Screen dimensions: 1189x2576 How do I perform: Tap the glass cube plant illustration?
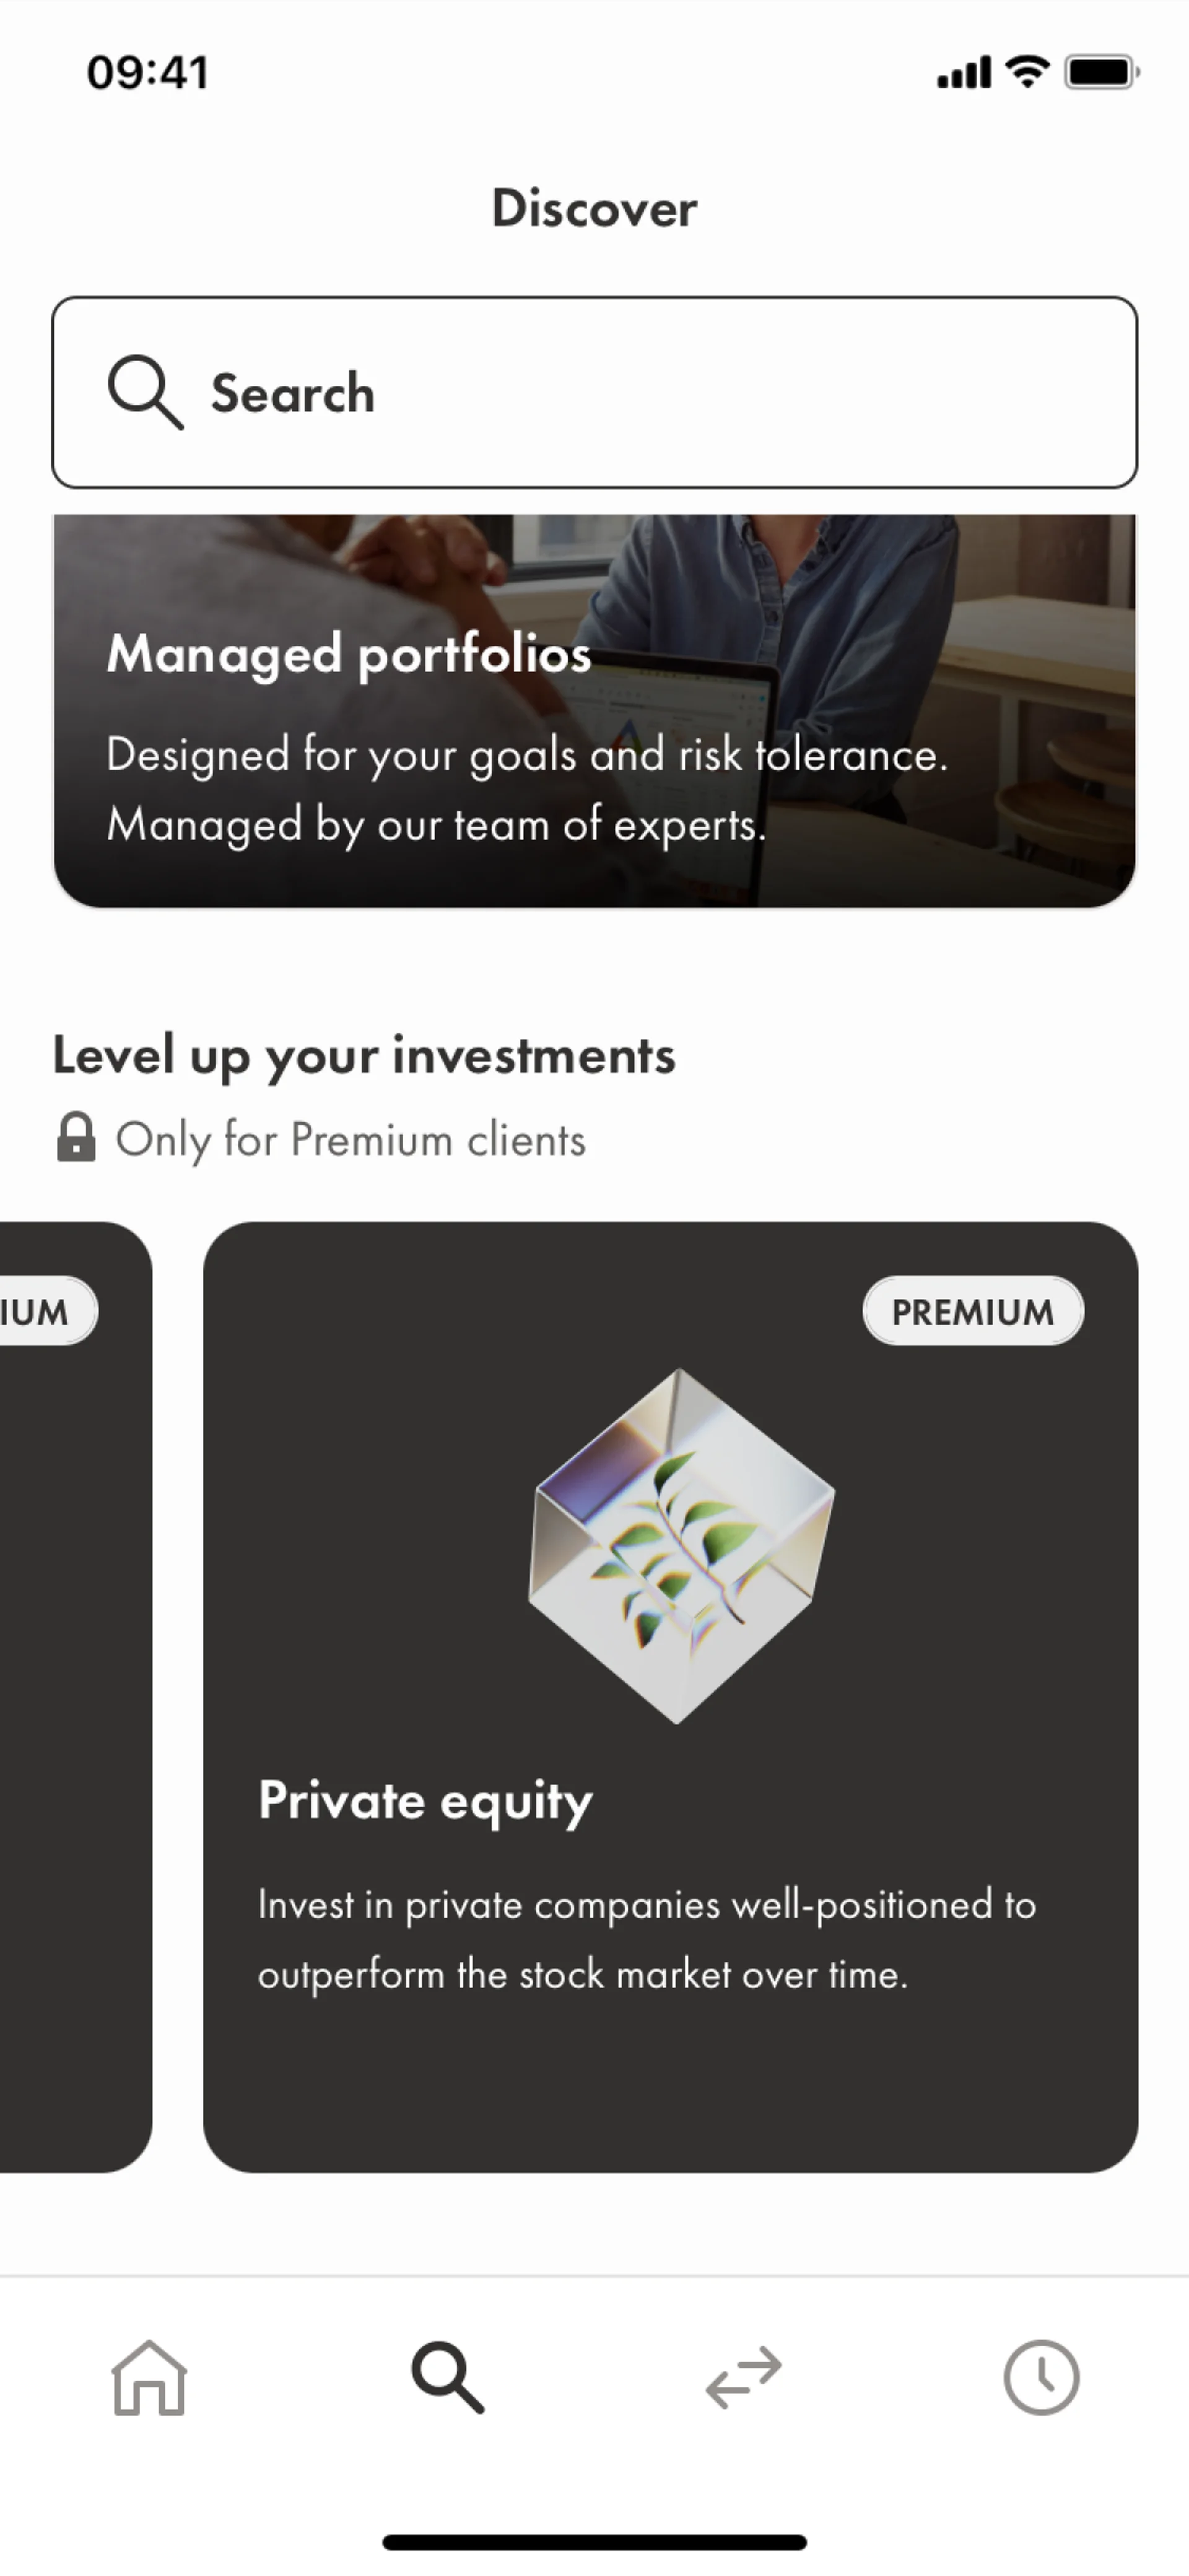[681, 1545]
